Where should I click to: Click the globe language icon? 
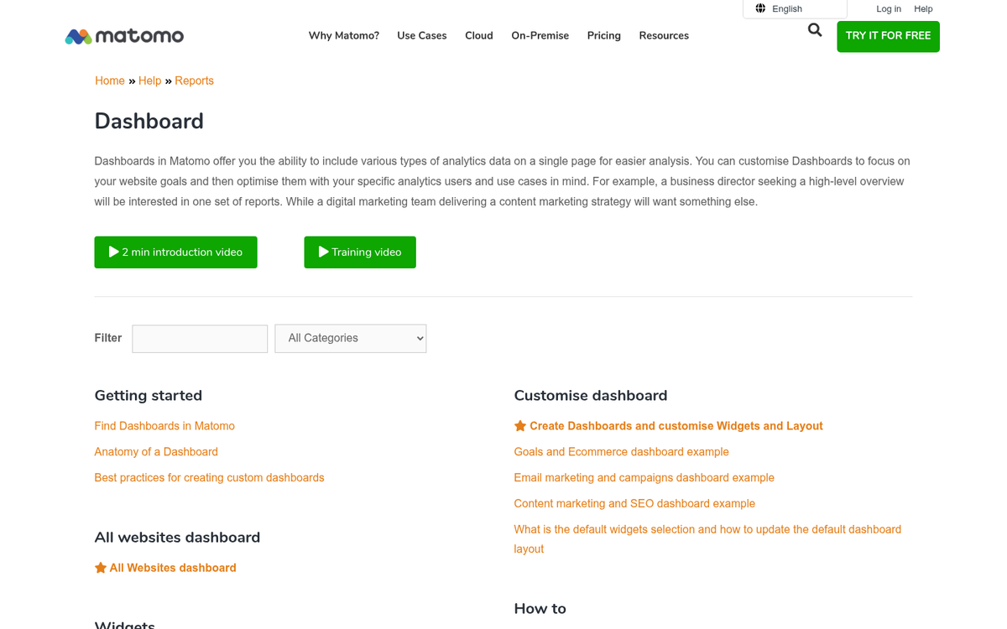[761, 8]
